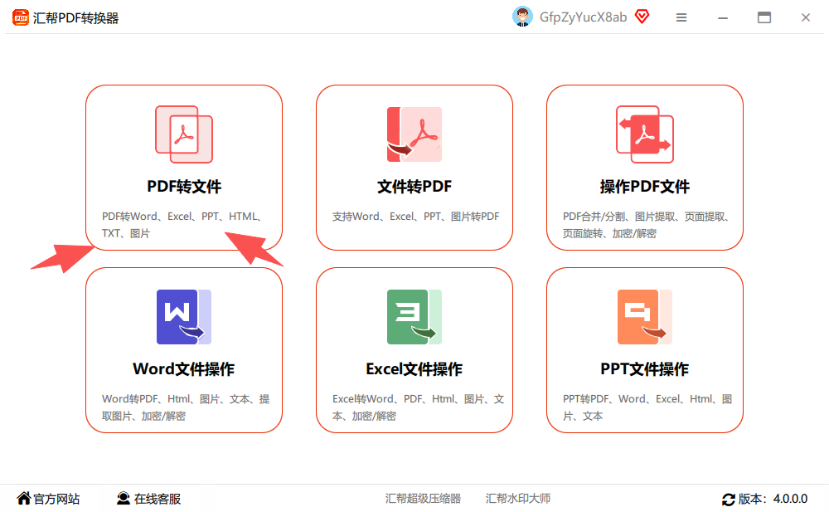This screenshot has height=512, width=829.
Task: Click description PDF转Word、Excel、PPT、HTML、TXT、图片
Action: click(183, 225)
